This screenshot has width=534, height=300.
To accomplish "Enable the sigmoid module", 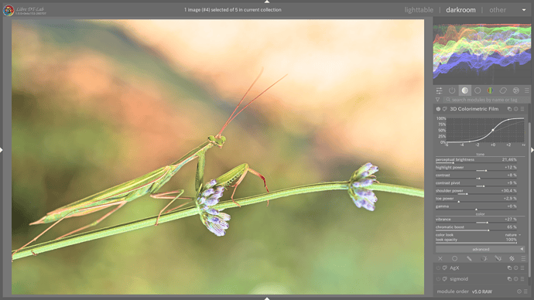I will point(438,279).
